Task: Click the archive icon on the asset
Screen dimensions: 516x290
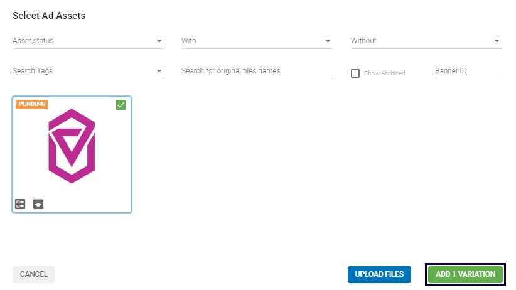Action: tap(38, 204)
